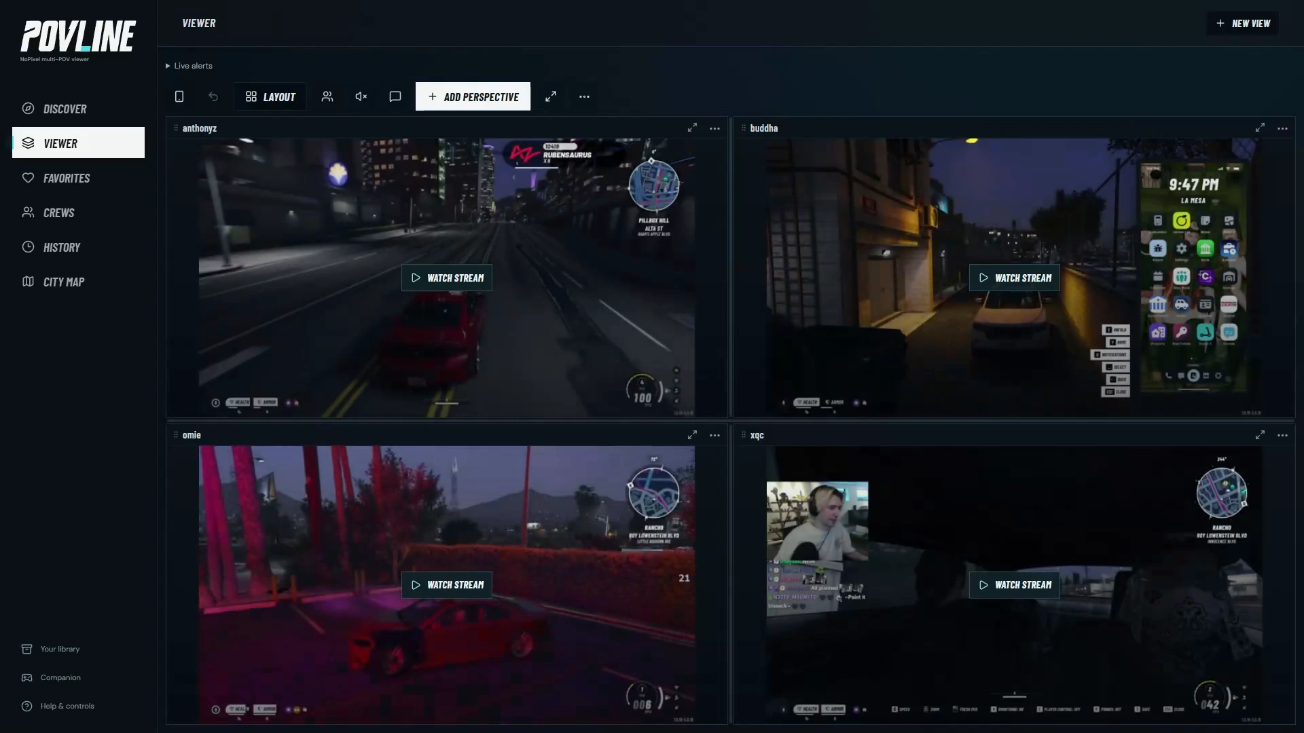Open the crew members icon in toolbar
The height and width of the screenshot is (733, 1304).
click(327, 96)
